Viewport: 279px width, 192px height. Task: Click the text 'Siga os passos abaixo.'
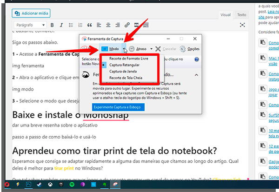coord(35,42)
